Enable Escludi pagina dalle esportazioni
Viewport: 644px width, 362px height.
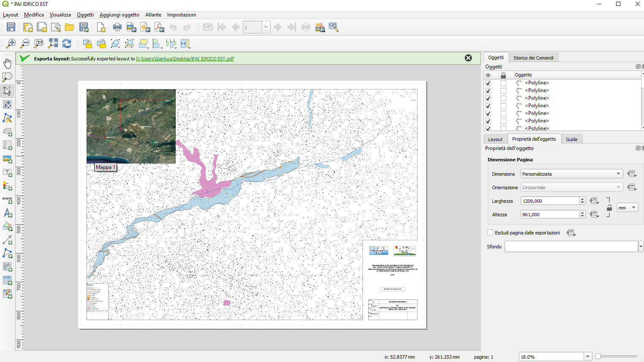490,232
